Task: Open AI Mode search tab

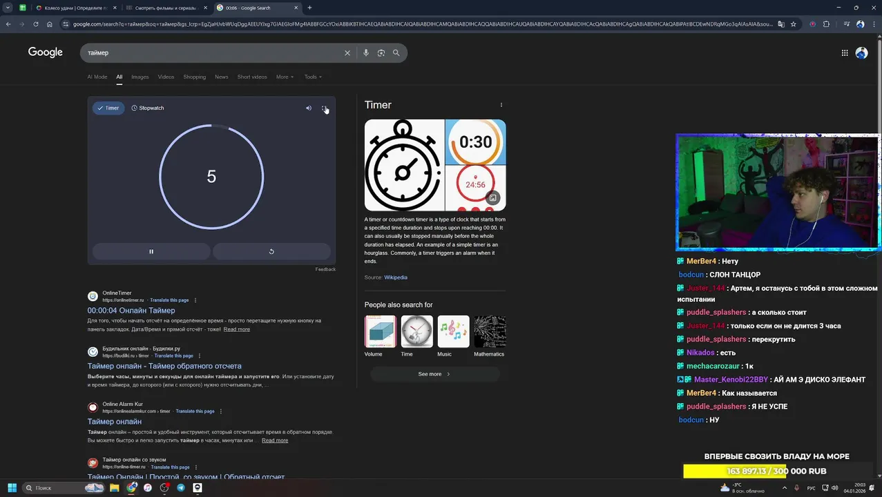Action: tap(97, 77)
